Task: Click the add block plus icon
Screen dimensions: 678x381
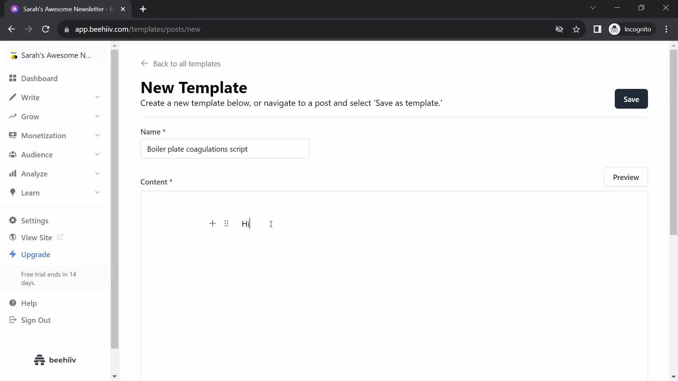Action: pyautogui.click(x=213, y=224)
